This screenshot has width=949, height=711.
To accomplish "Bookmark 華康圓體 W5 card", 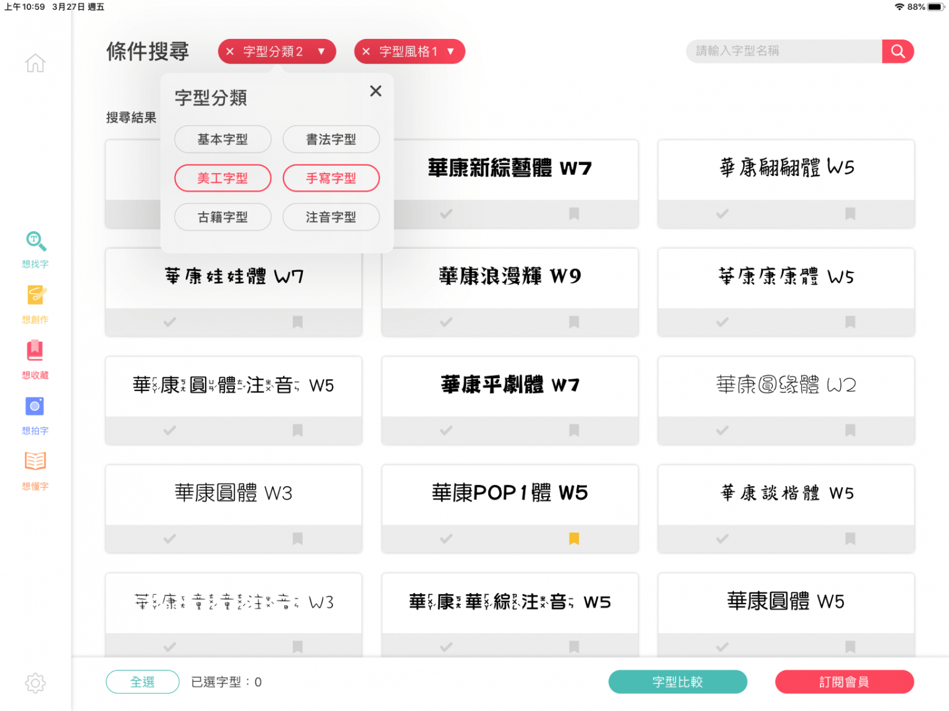I will (850, 647).
